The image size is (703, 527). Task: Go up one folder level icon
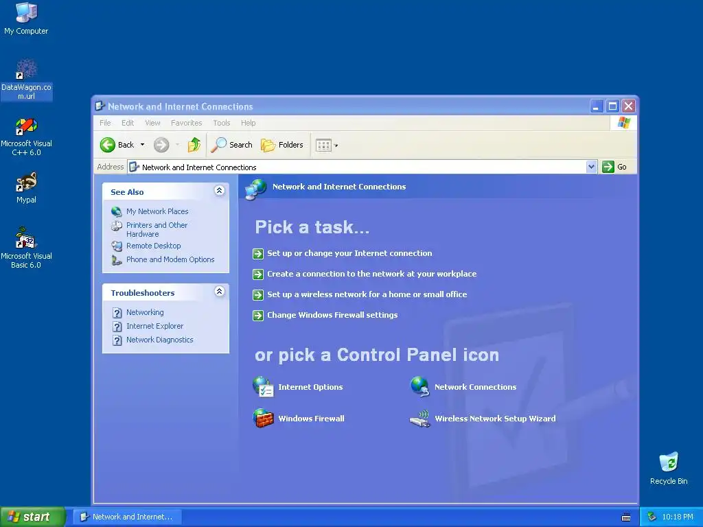pyautogui.click(x=194, y=145)
